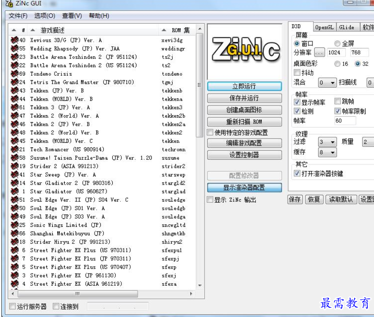This screenshot has width=374, height=317.
Task: Click the icon beside Wedding Rhapsody
Action: click(x=15, y=48)
